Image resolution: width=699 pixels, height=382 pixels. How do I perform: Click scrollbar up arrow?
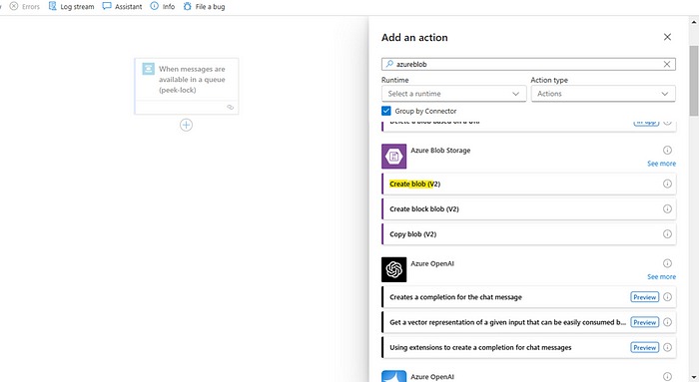[694, 21]
